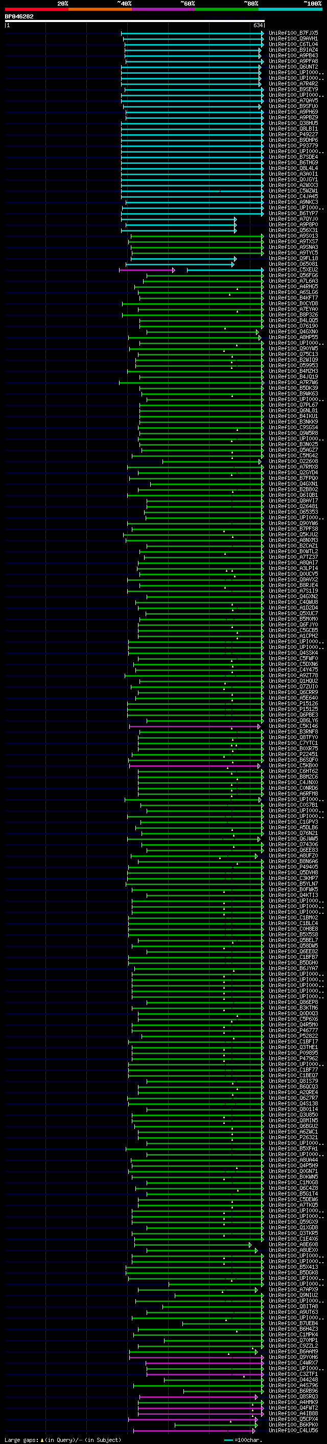This screenshot has height=1444, width=327.
Task: Click the UniRef100_O65081 label
Action: coord(293,264)
